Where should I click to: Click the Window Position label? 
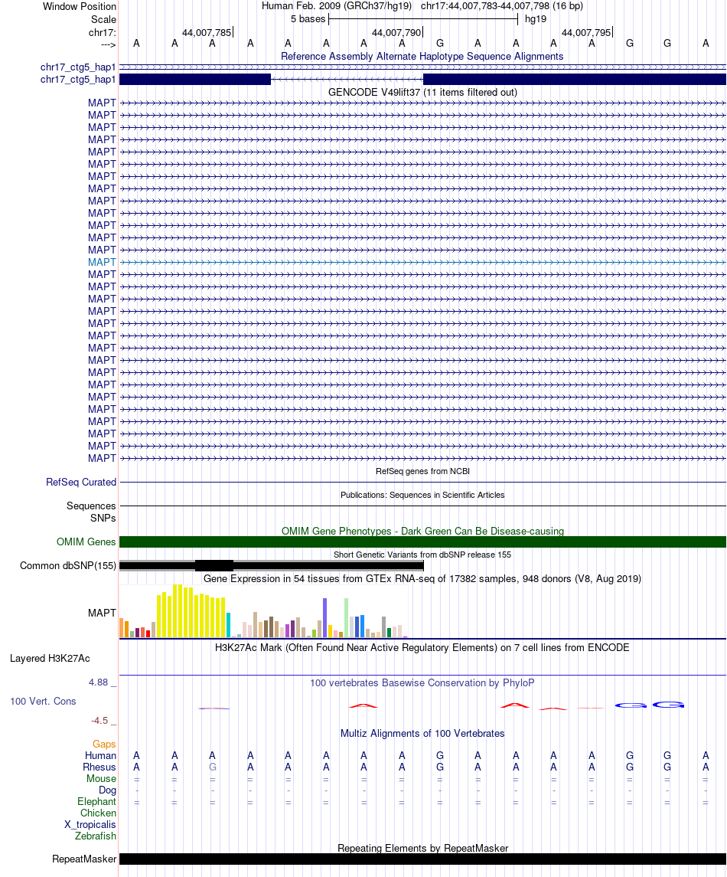pos(80,7)
